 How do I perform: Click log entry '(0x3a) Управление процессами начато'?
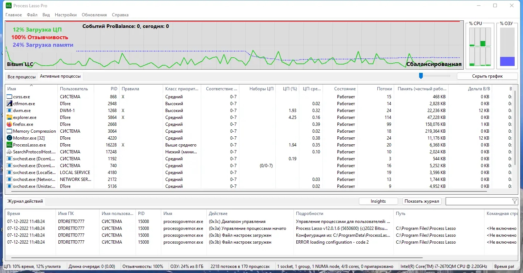point(247,228)
